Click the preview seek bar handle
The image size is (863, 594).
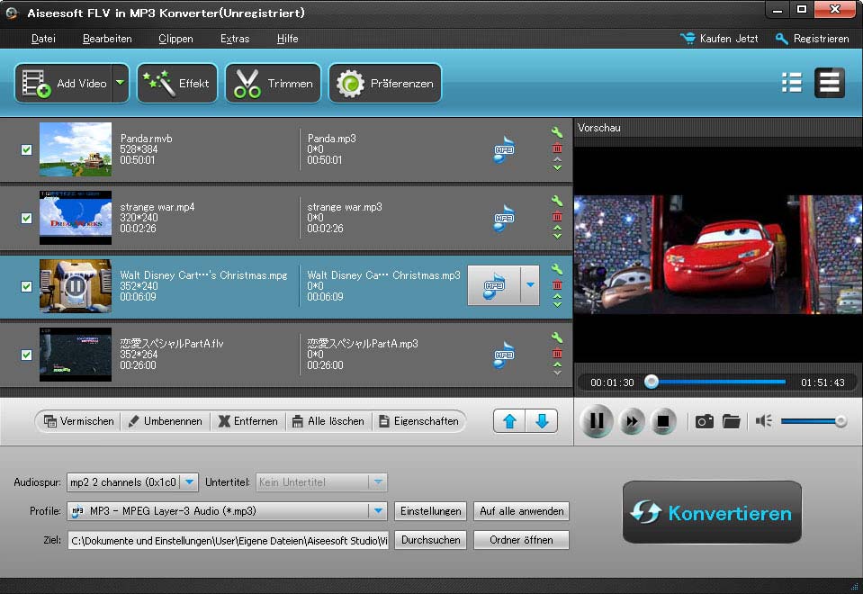[x=652, y=382]
